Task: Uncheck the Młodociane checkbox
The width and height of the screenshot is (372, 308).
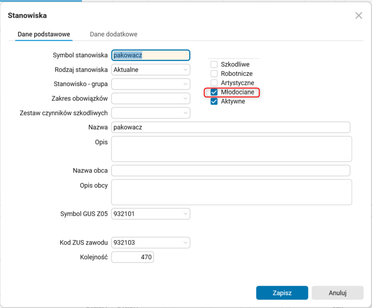Action: [x=214, y=92]
